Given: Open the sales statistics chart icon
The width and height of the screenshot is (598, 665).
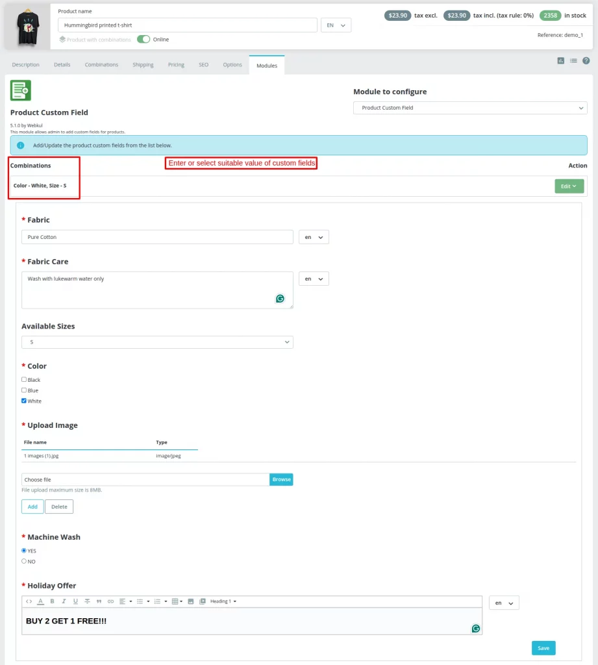Looking at the screenshot, I should click(561, 60).
